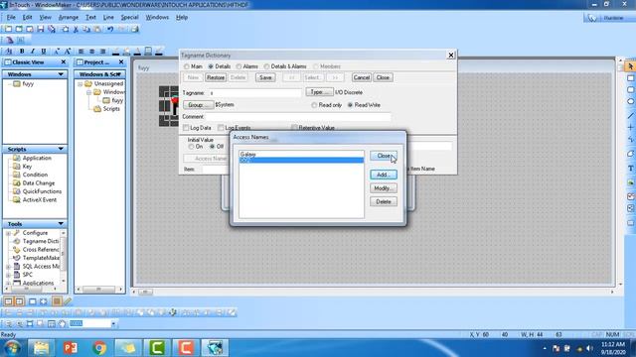Collapse the Tools panel header arrow
This screenshot has width=636, height=357.
click(x=61, y=224)
